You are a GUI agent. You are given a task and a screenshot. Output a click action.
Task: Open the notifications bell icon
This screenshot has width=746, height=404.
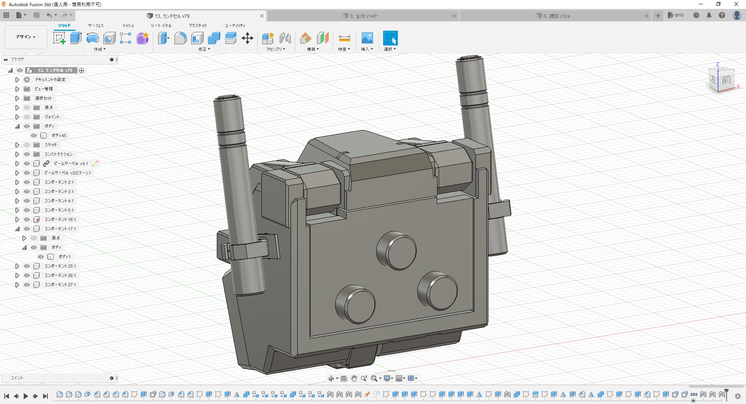click(709, 16)
